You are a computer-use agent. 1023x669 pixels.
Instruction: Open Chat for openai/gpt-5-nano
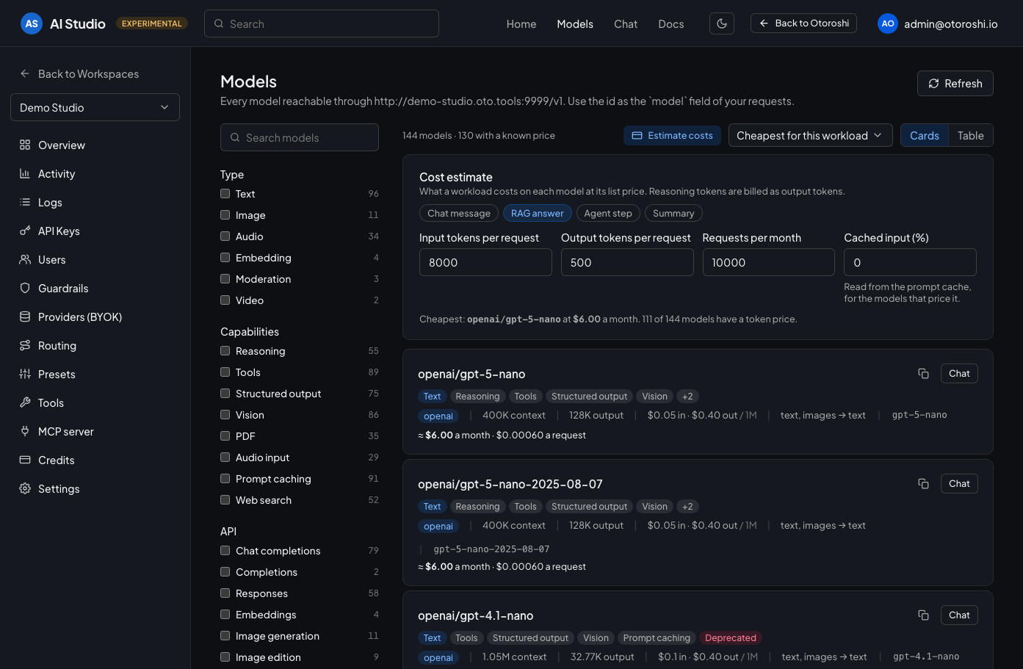tap(959, 374)
